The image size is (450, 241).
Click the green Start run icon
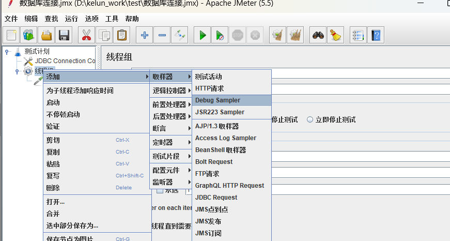pos(203,35)
